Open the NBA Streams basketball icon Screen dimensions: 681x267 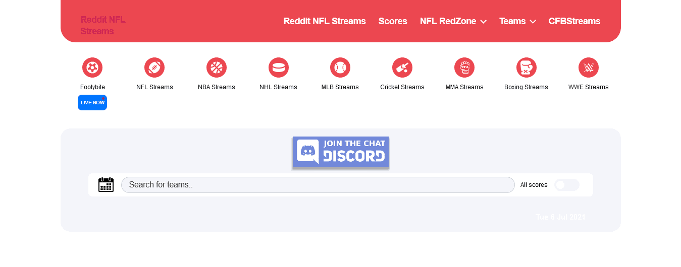[217, 68]
